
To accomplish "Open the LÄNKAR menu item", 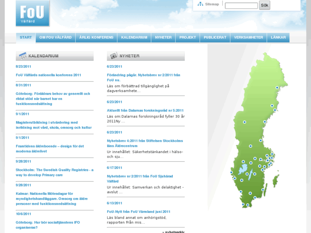I will click(278, 38).
